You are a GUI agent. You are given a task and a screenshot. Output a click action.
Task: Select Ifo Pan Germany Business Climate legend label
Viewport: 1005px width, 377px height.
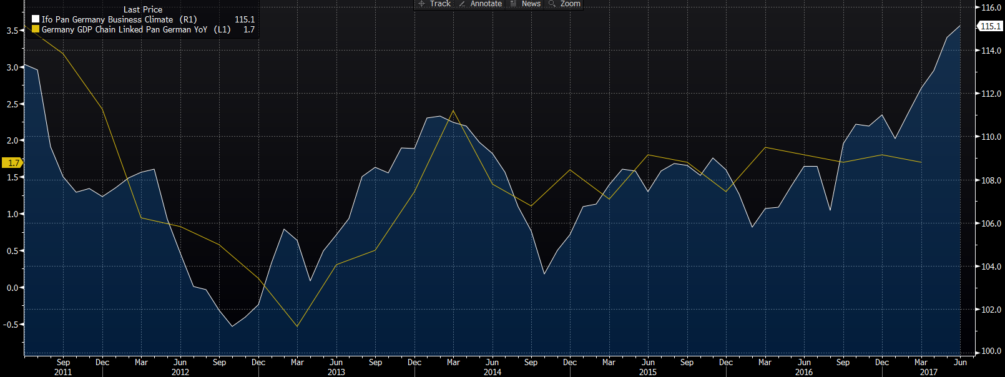pos(119,19)
